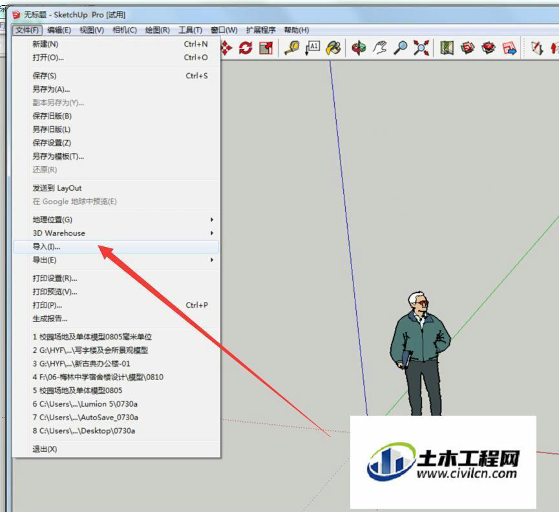559x512 pixels.
Task: Choose 另存为模板(T)... menu entry
Action: 116,156
